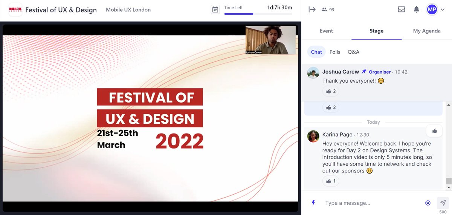Click the MP profile avatar
Image resolution: width=452 pixels, height=215 pixels.
click(432, 9)
